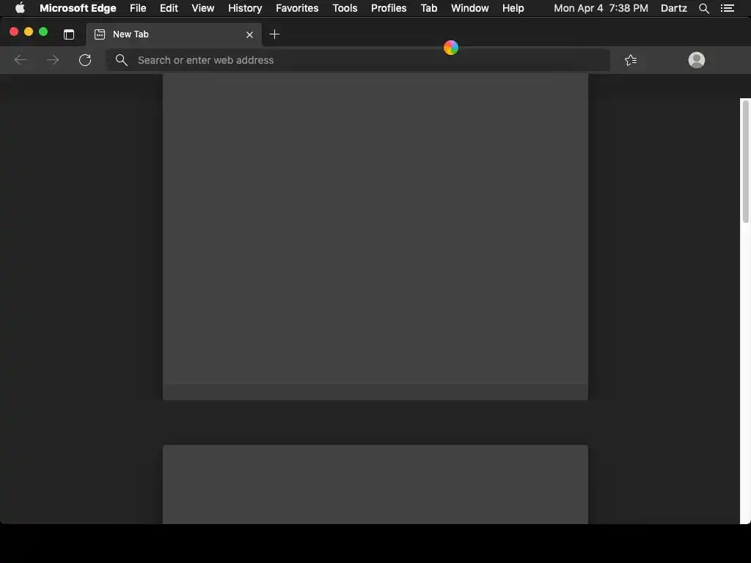751x563 pixels.
Task: Click the Dartz user name in menu bar
Action: [674, 8]
